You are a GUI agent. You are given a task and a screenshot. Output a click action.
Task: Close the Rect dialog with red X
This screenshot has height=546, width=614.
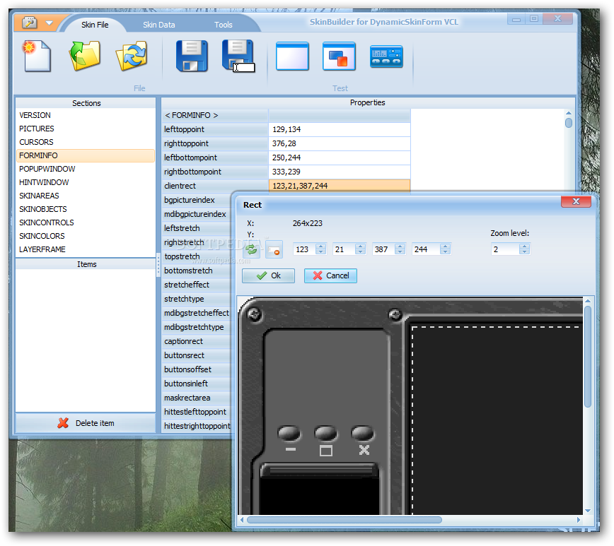click(x=576, y=201)
